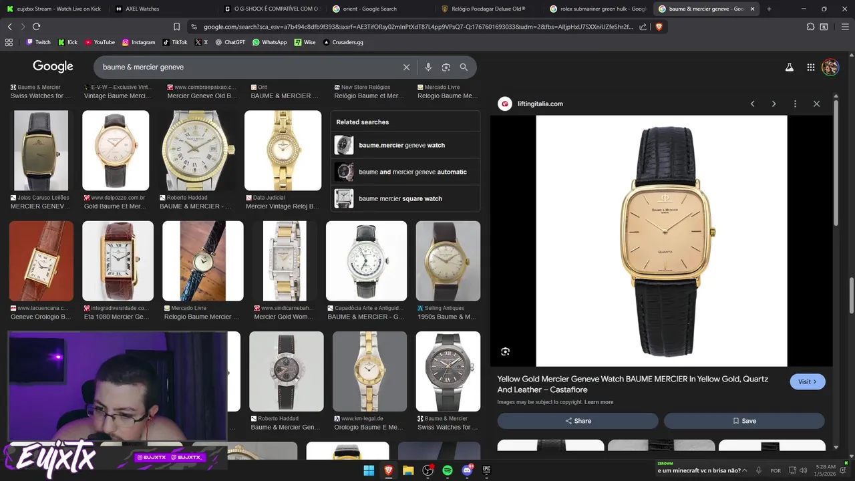Switch to AXEL Watches tab
Screen dimensions: 855x481
[162, 9]
